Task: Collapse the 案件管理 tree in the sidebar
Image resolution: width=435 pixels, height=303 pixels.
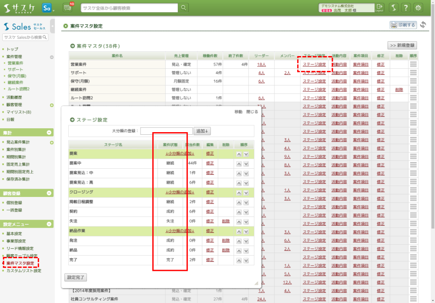Action: (52, 57)
